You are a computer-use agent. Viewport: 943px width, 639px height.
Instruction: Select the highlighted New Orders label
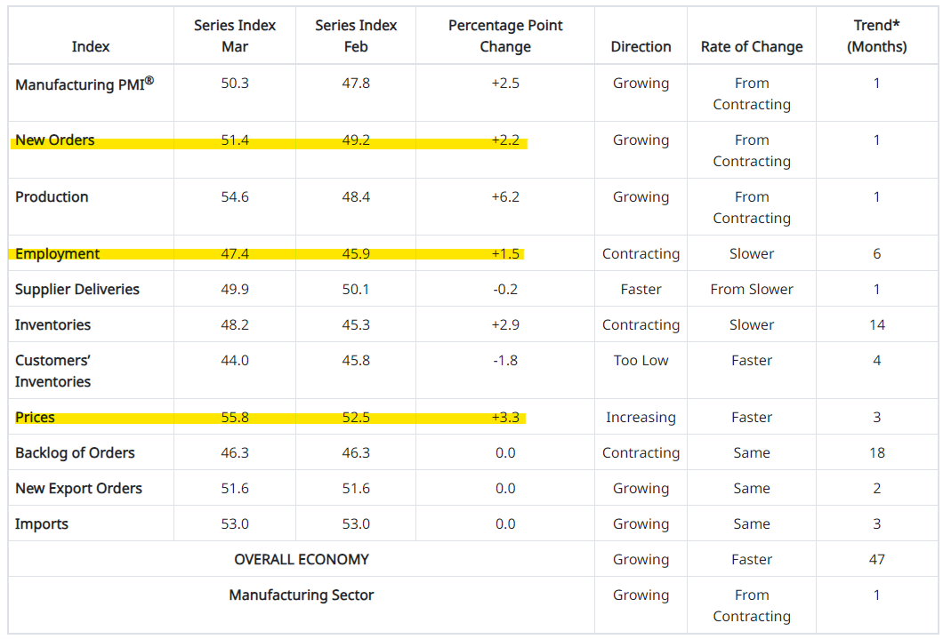click(x=55, y=140)
